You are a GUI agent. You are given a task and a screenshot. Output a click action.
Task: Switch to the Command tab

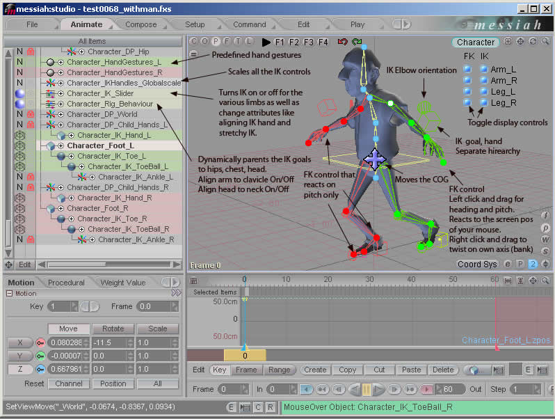pyautogui.click(x=249, y=24)
